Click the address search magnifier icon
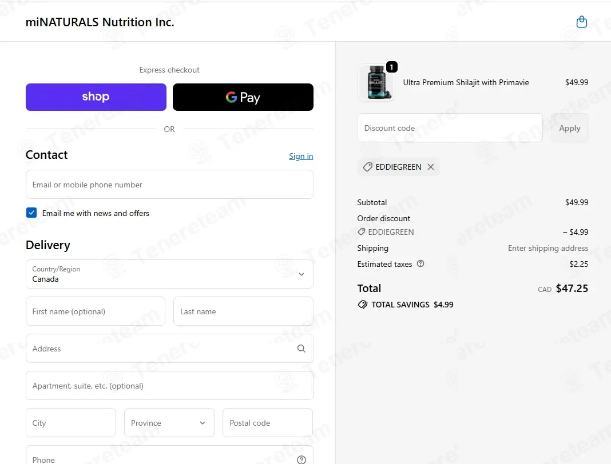The height and width of the screenshot is (464, 611). 301,349
